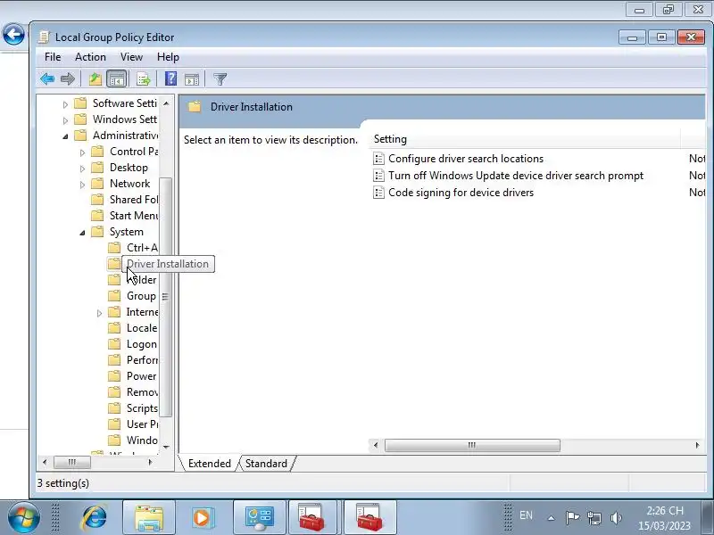
Task: Open the View menu
Action: [131, 57]
